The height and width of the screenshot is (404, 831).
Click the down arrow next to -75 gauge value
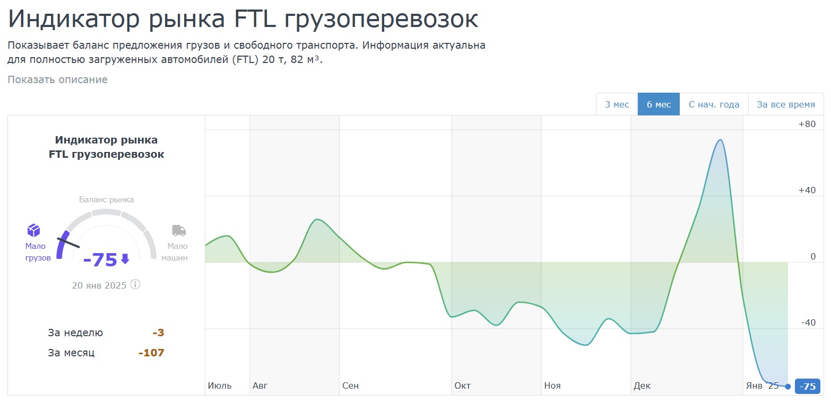click(125, 259)
